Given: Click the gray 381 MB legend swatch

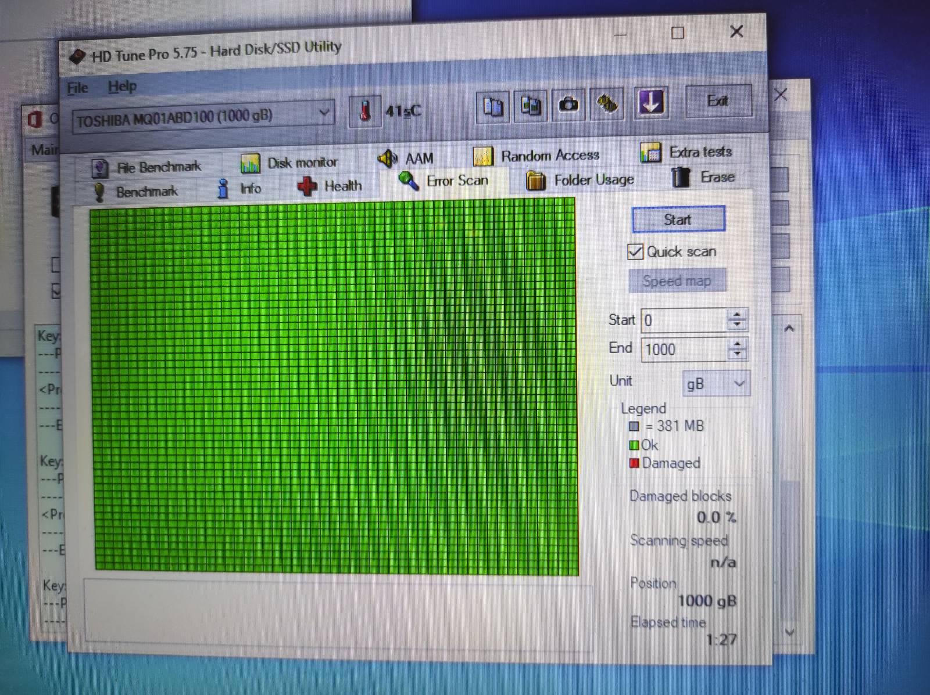Looking at the screenshot, I should [634, 426].
